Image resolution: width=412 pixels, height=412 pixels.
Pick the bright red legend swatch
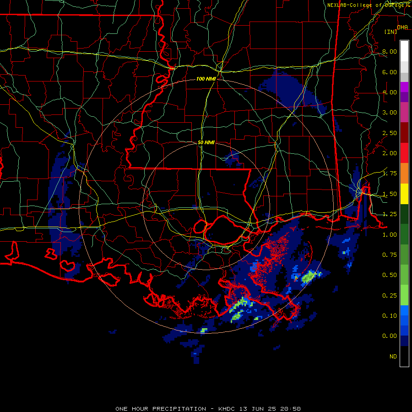coord(404,153)
